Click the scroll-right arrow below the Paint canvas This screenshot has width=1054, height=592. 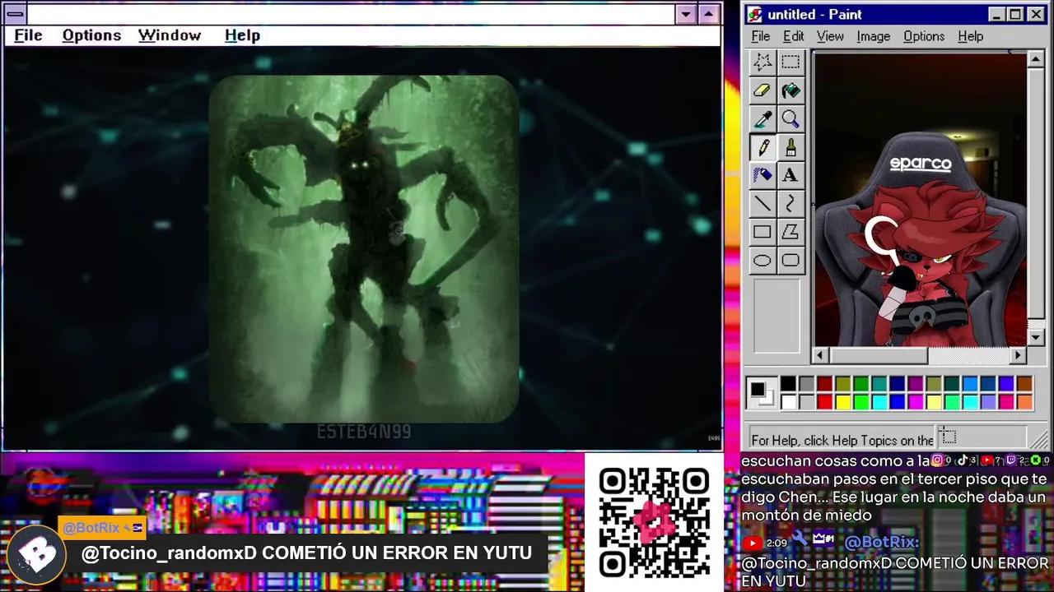coord(1019,355)
